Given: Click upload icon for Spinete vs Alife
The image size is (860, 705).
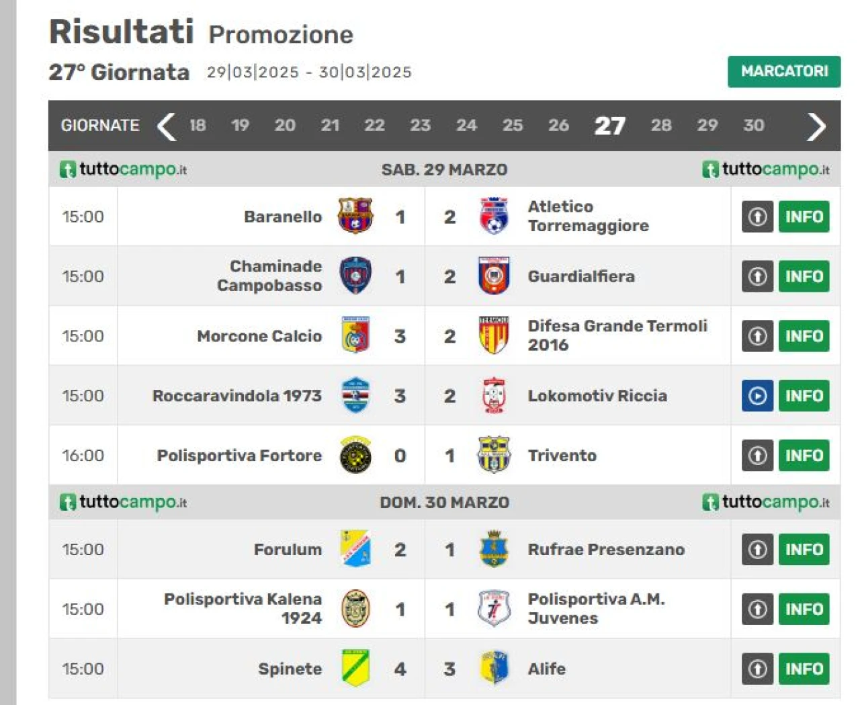Looking at the screenshot, I should pos(757,669).
